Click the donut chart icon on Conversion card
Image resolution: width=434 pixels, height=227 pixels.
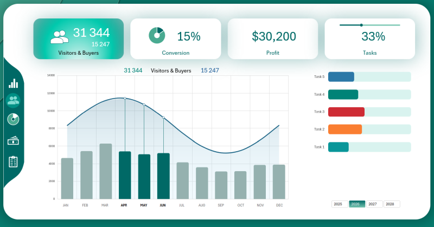click(x=157, y=35)
